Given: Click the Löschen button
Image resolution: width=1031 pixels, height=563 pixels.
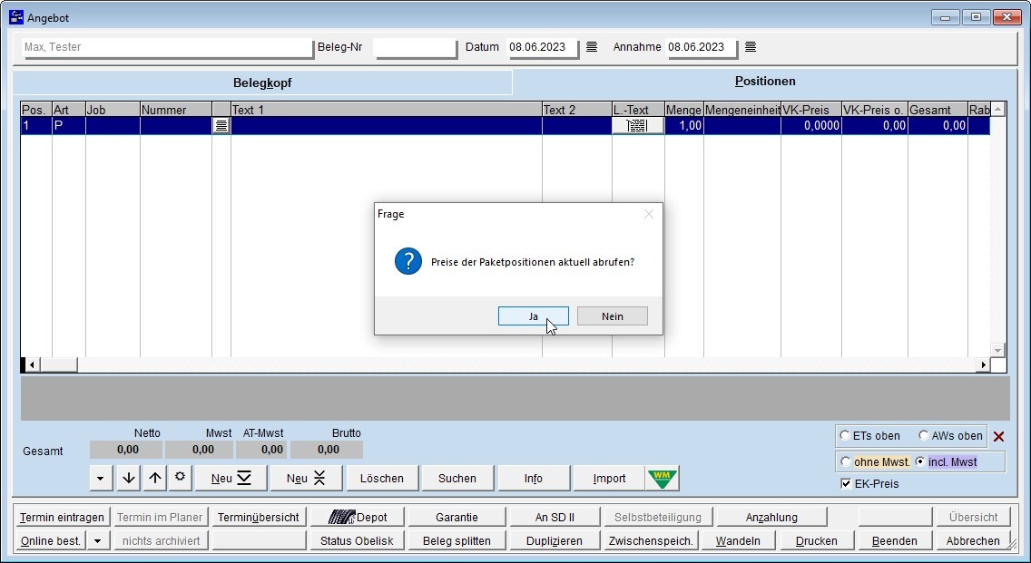Looking at the screenshot, I should (x=382, y=479).
